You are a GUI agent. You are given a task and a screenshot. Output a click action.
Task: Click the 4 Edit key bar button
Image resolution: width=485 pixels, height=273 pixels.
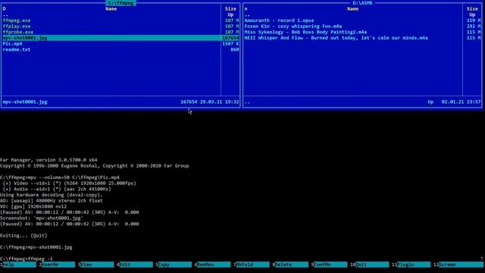click(x=135, y=265)
